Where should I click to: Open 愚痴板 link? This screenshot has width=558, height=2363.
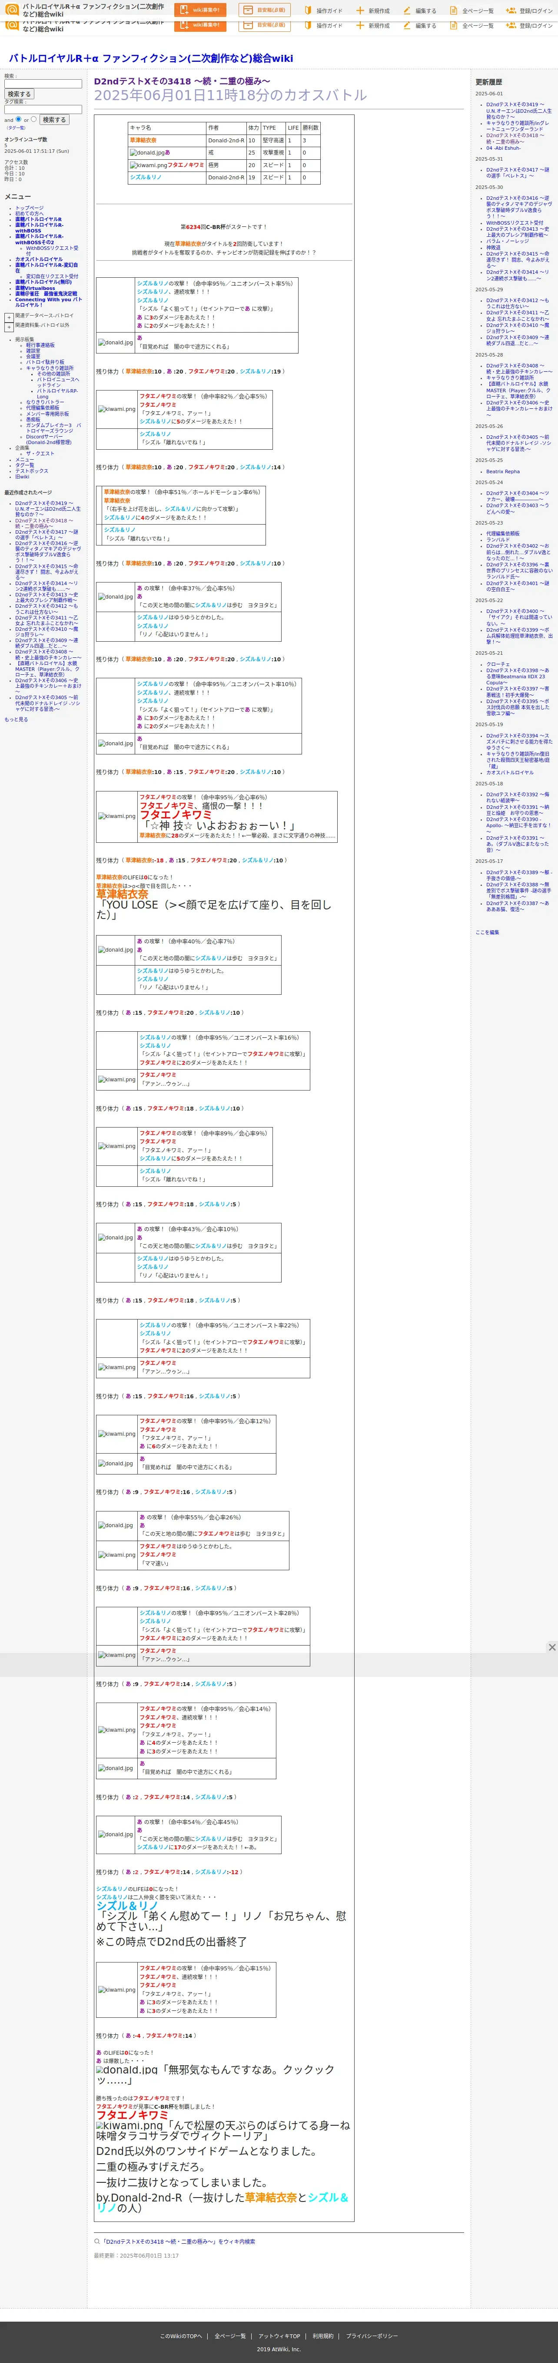[x=33, y=419]
